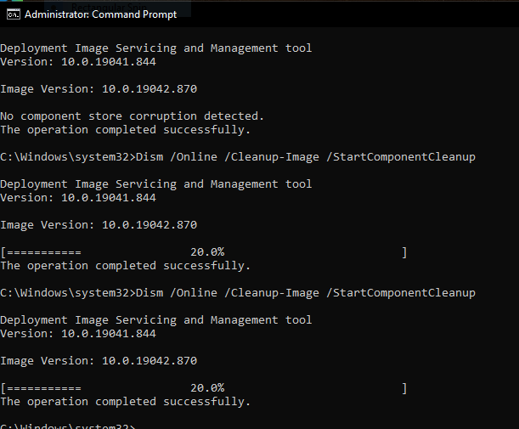The image size is (519, 429).
Task: Click the first Dism StartComponentCleanup command line
Action: click(x=238, y=157)
